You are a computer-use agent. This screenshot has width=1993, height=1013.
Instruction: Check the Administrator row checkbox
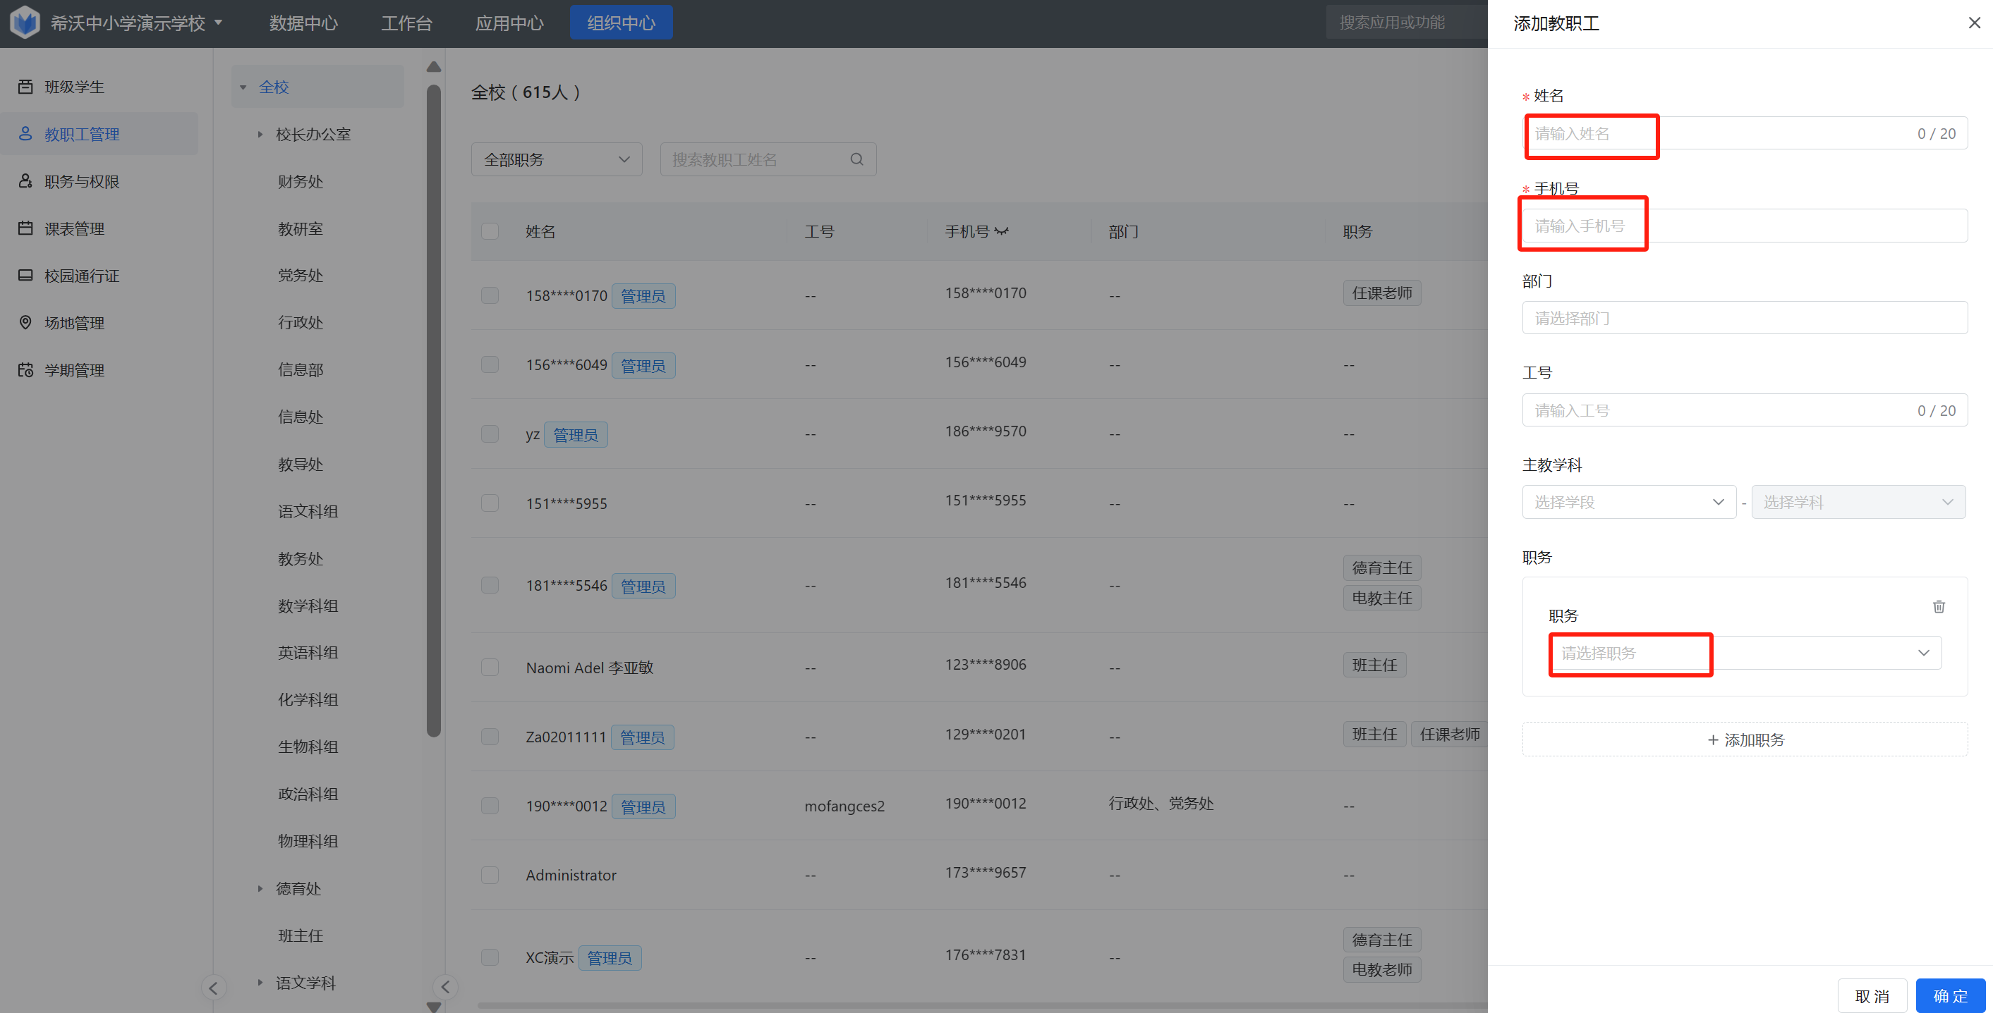click(490, 875)
